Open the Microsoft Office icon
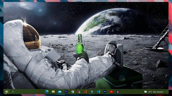Image resolution: width=172 pixels, height=96 pixels. 85,92
